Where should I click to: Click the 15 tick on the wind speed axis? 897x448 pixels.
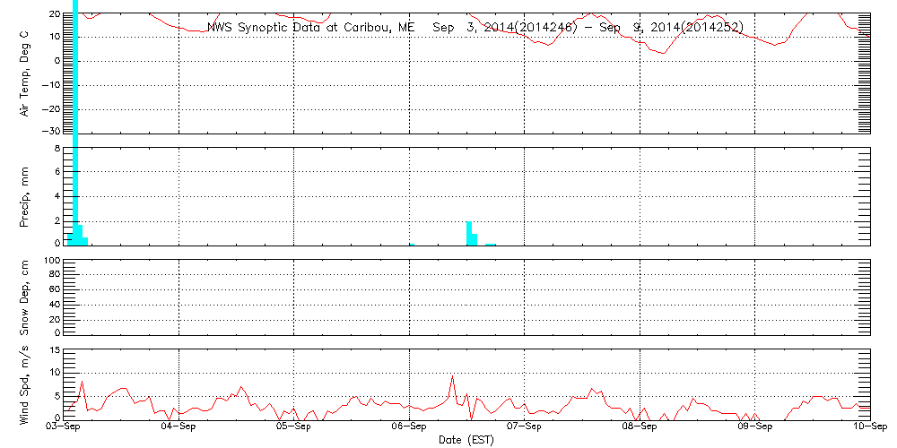tap(54, 350)
